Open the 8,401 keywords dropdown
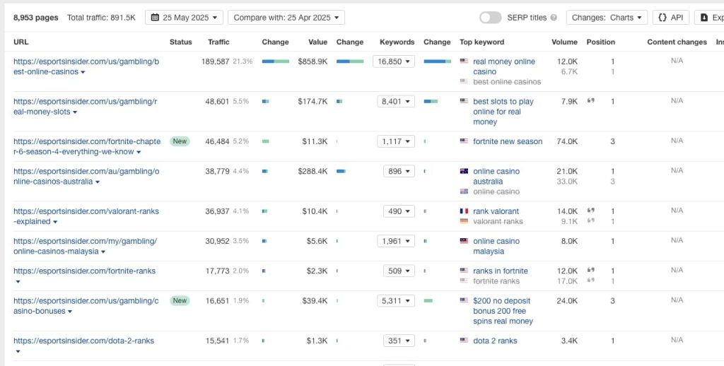Screen dimensions: 724x366 pyautogui.click(x=396, y=102)
